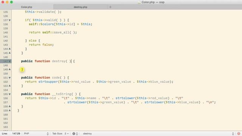Screen dimensions: 242x136
Task: Click line number 140 in the gutter
Action: 5,32
